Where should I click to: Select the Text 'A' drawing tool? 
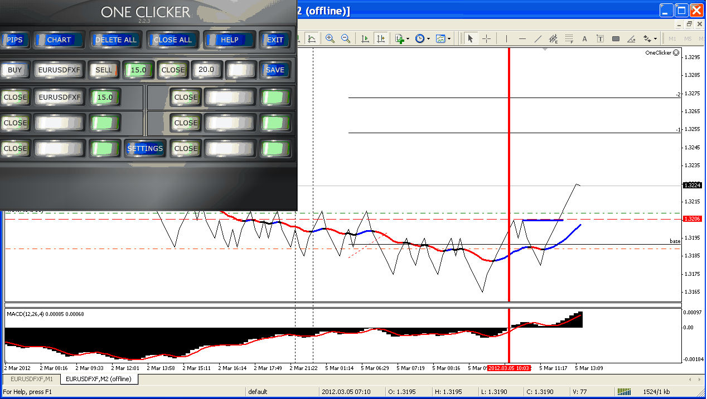[584, 38]
